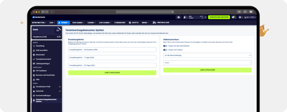The width and height of the screenshot is (287, 112).
Task: Click the Kontoeinstellungen gear icon
Action: [x=34, y=95]
